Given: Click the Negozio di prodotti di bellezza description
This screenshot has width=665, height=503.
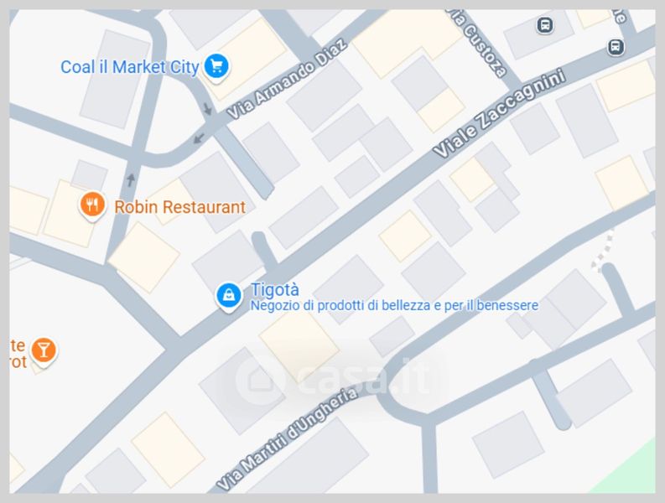Looking at the screenshot, I should 394,305.
